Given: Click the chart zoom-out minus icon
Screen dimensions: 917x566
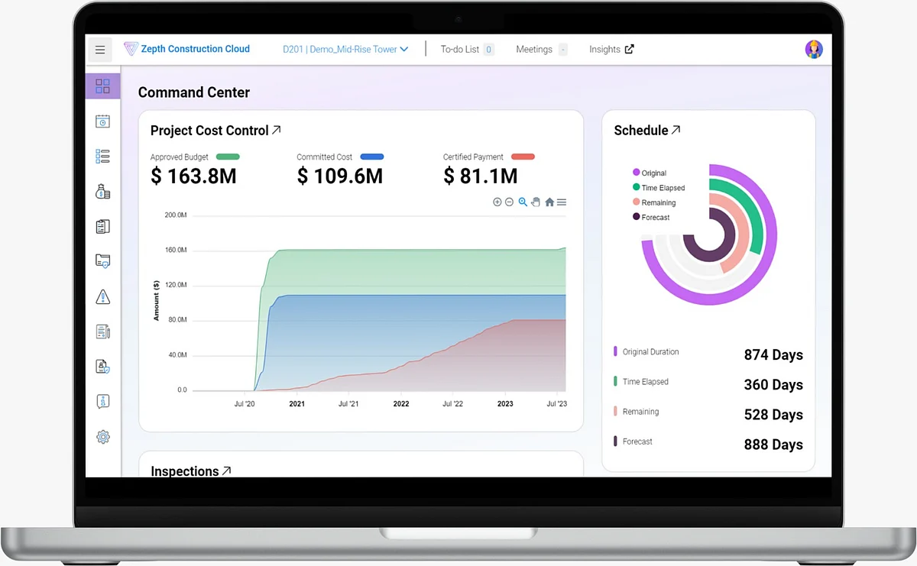Looking at the screenshot, I should coord(509,202).
